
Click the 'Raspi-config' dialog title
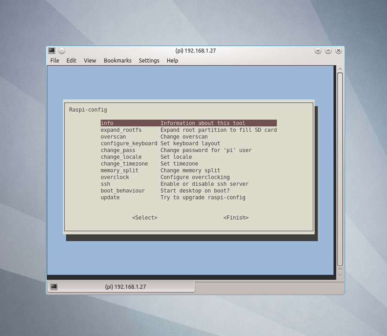(88, 110)
